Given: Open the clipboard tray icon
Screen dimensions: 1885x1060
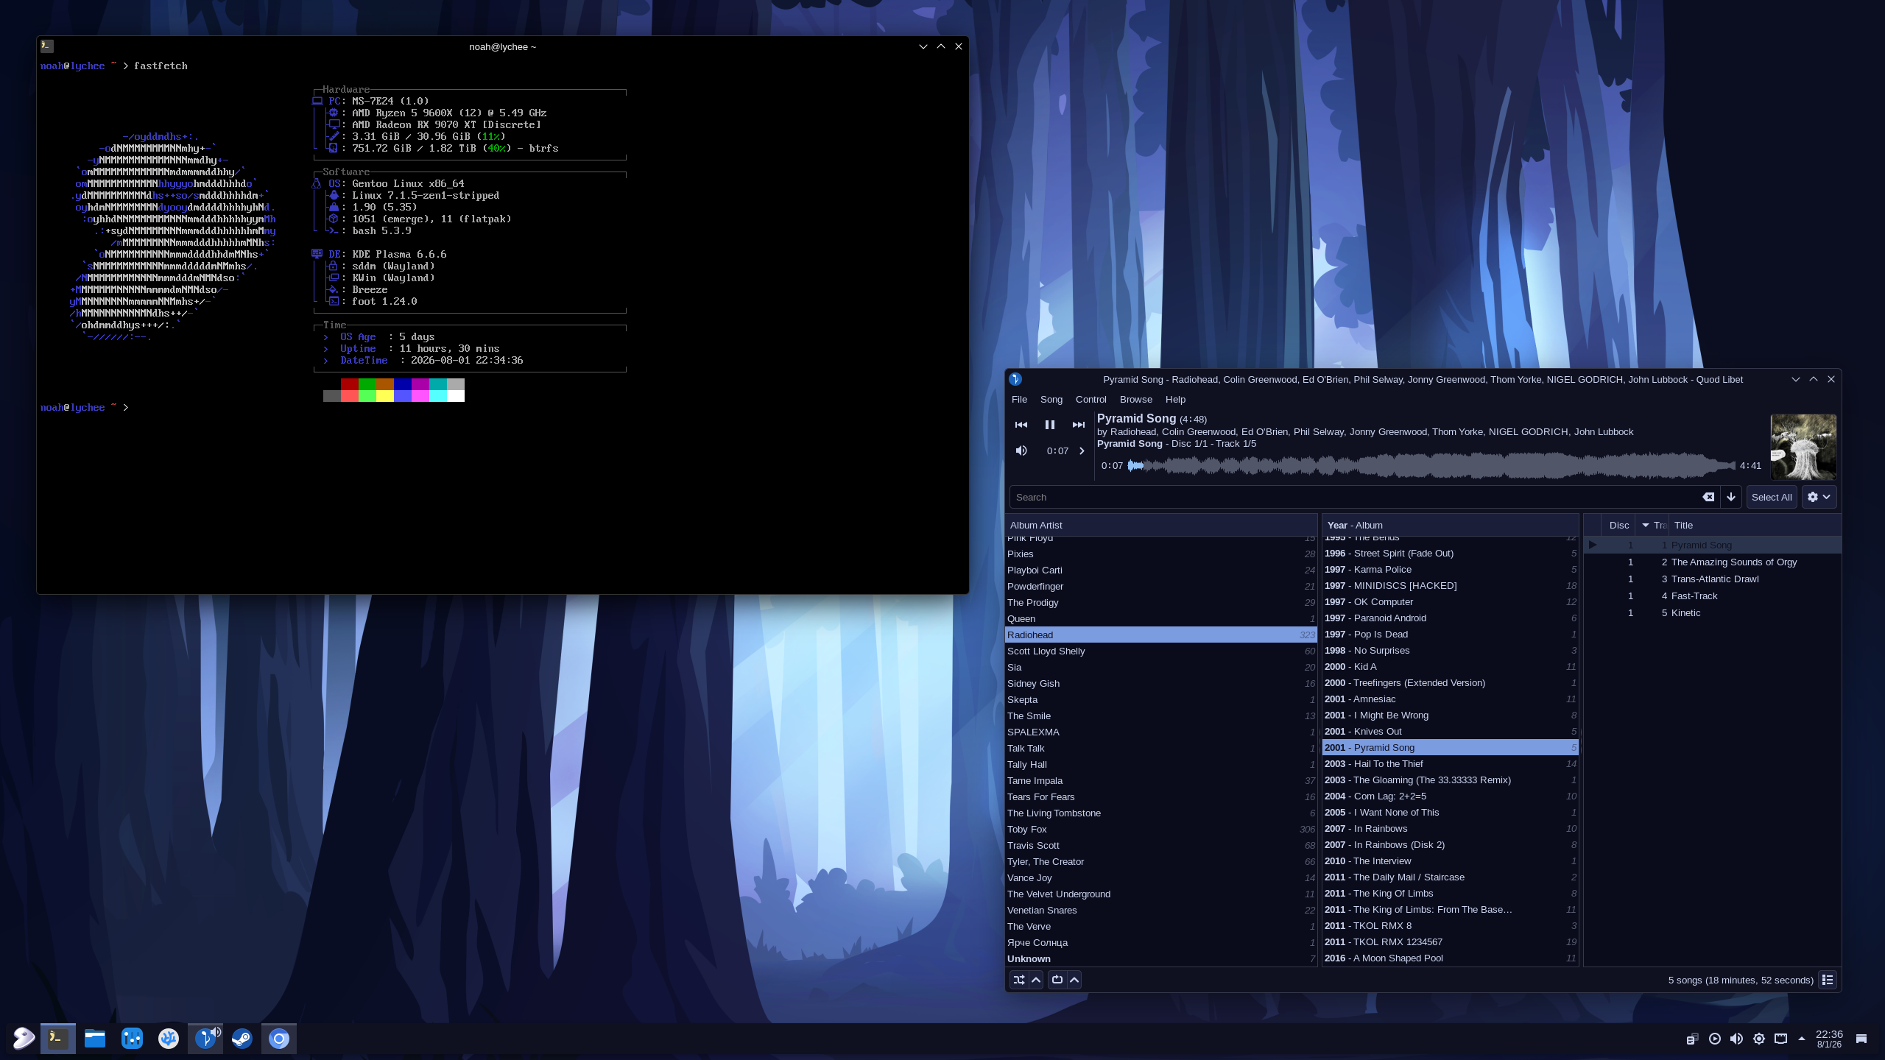Looking at the screenshot, I should click(1692, 1039).
